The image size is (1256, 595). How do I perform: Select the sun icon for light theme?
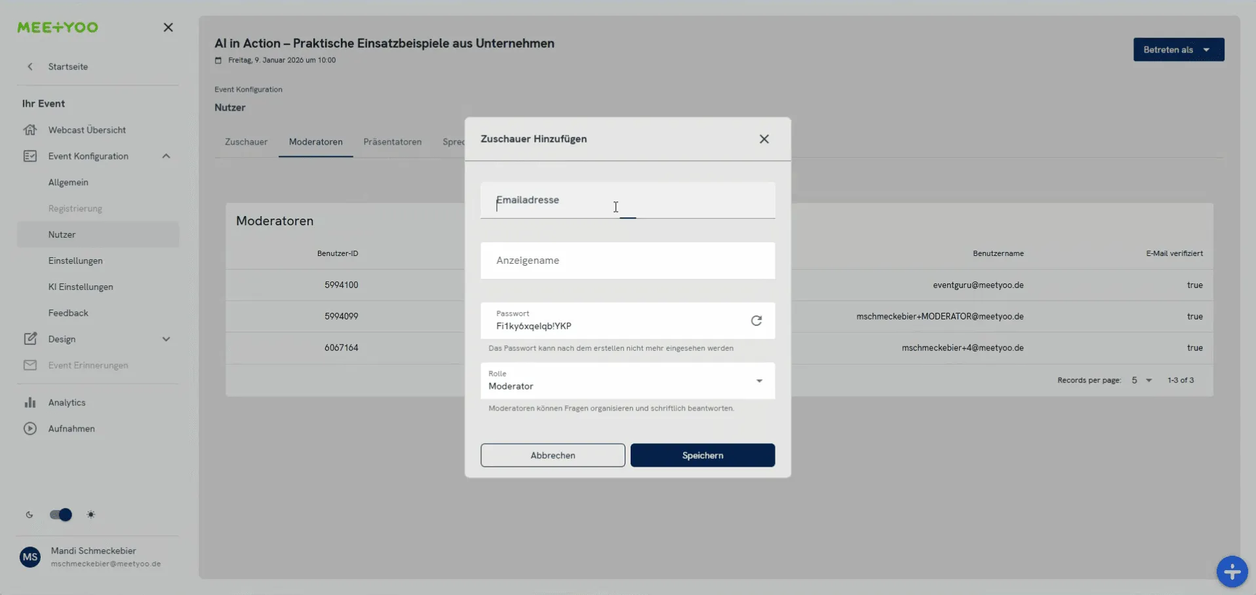[x=91, y=514]
